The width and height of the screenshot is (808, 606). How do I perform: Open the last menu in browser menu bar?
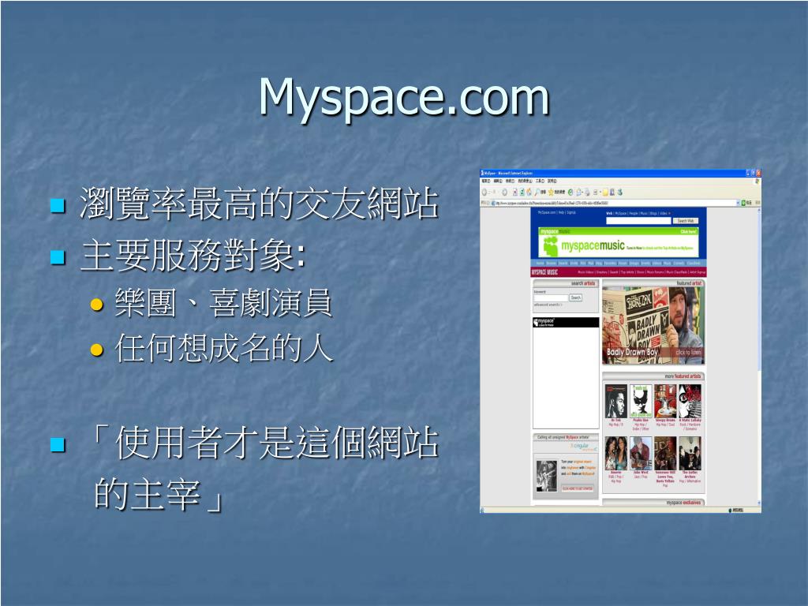coord(552,181)
